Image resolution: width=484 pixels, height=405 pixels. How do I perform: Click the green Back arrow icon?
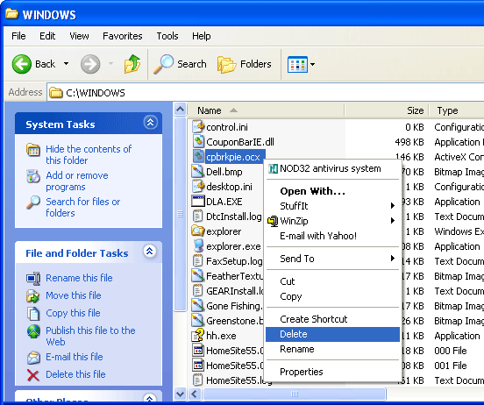pos(22,64)
